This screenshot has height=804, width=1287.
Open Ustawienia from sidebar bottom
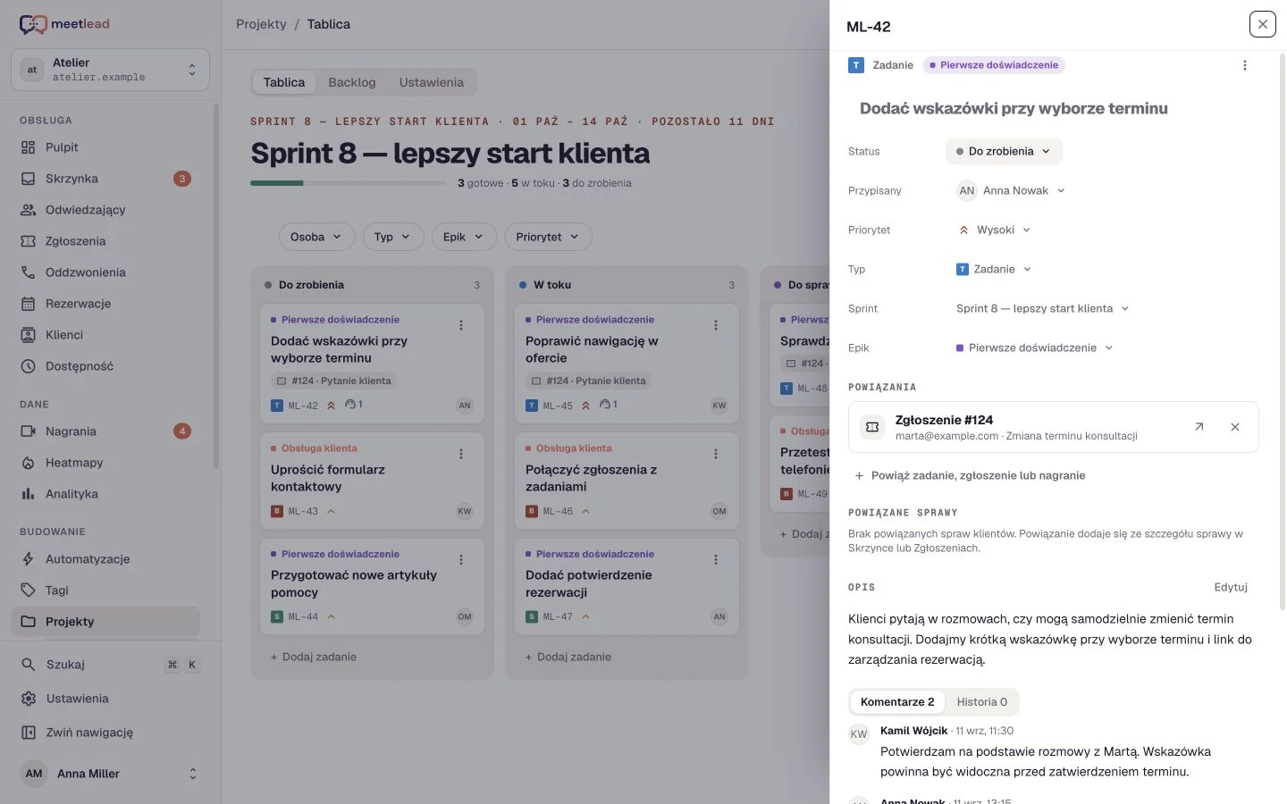(111, 699)
